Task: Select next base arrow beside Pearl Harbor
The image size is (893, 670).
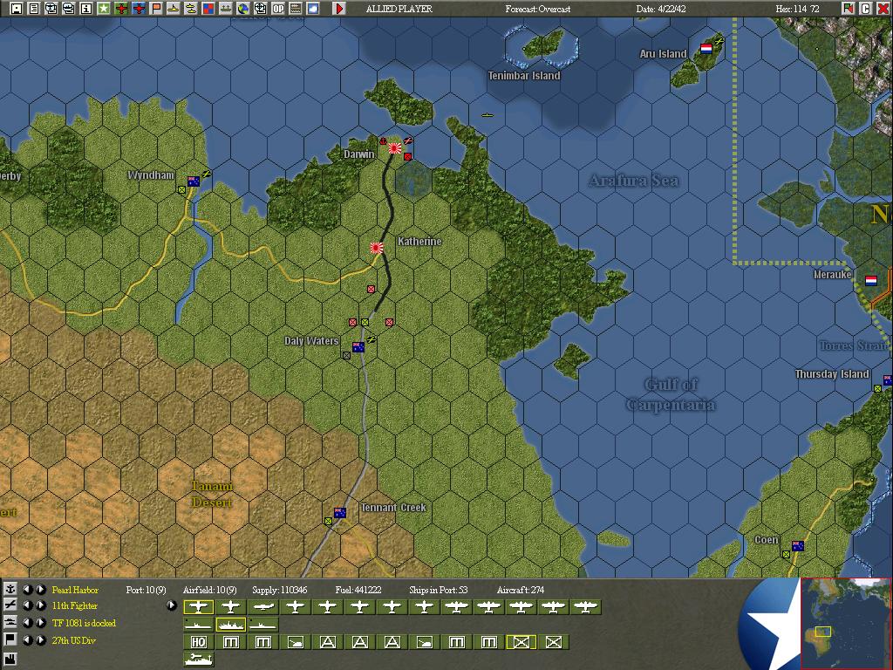Action: 40,590
